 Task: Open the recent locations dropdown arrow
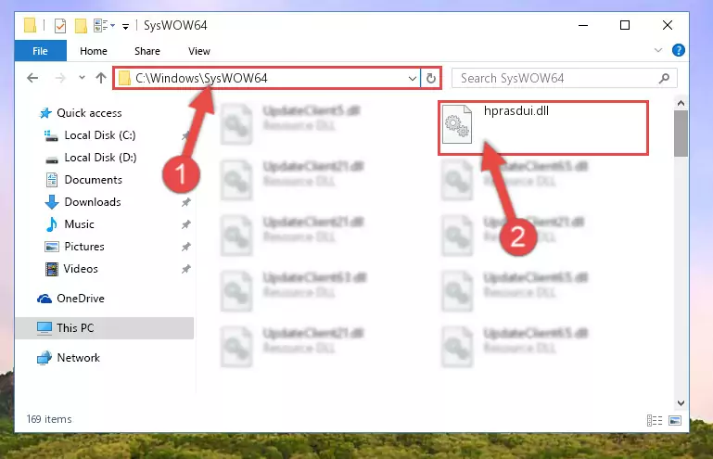pos(82,77)
